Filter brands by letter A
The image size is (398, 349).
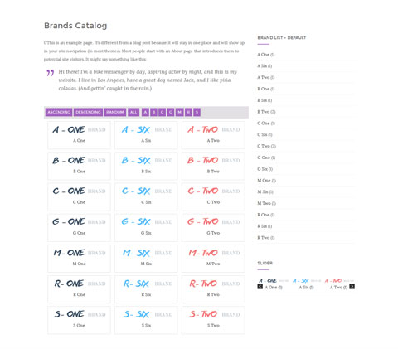tap(145, 112)
